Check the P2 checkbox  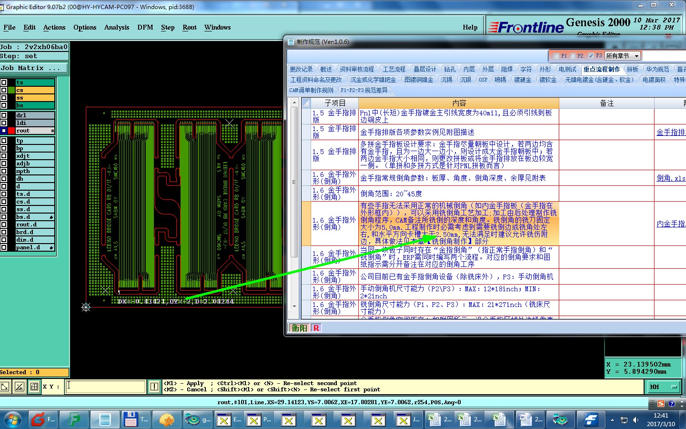[573, 56]
